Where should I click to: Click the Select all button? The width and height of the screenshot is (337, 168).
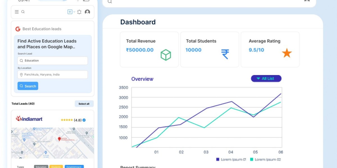(x=84, y=104)
